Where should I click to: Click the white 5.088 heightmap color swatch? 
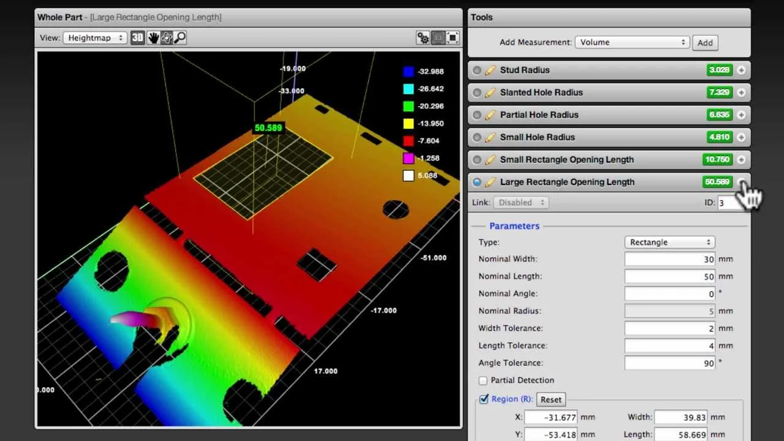coord(408,176)
